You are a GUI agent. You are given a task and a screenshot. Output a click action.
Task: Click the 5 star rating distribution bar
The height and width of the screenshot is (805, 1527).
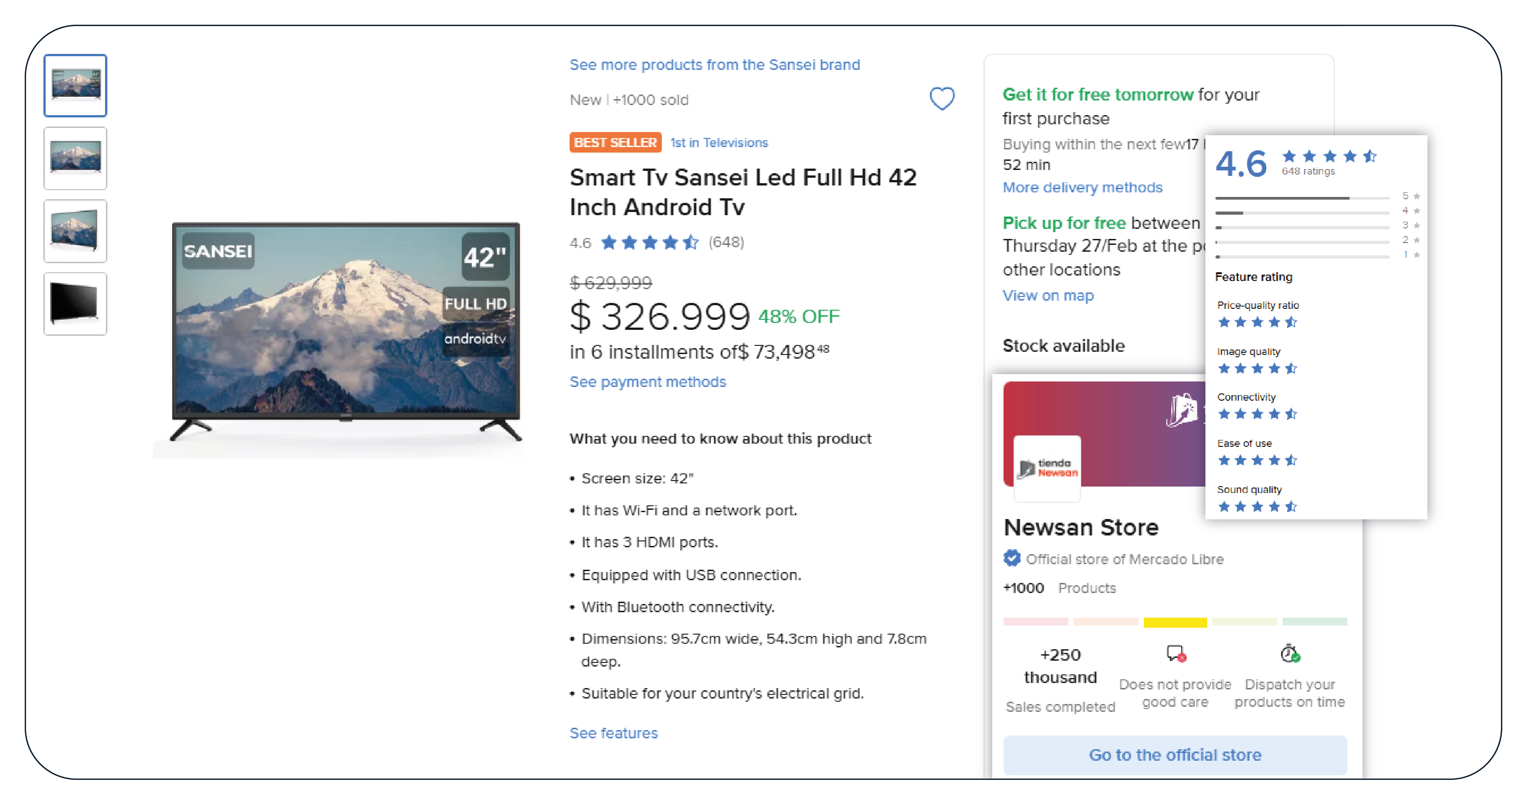1302,198
